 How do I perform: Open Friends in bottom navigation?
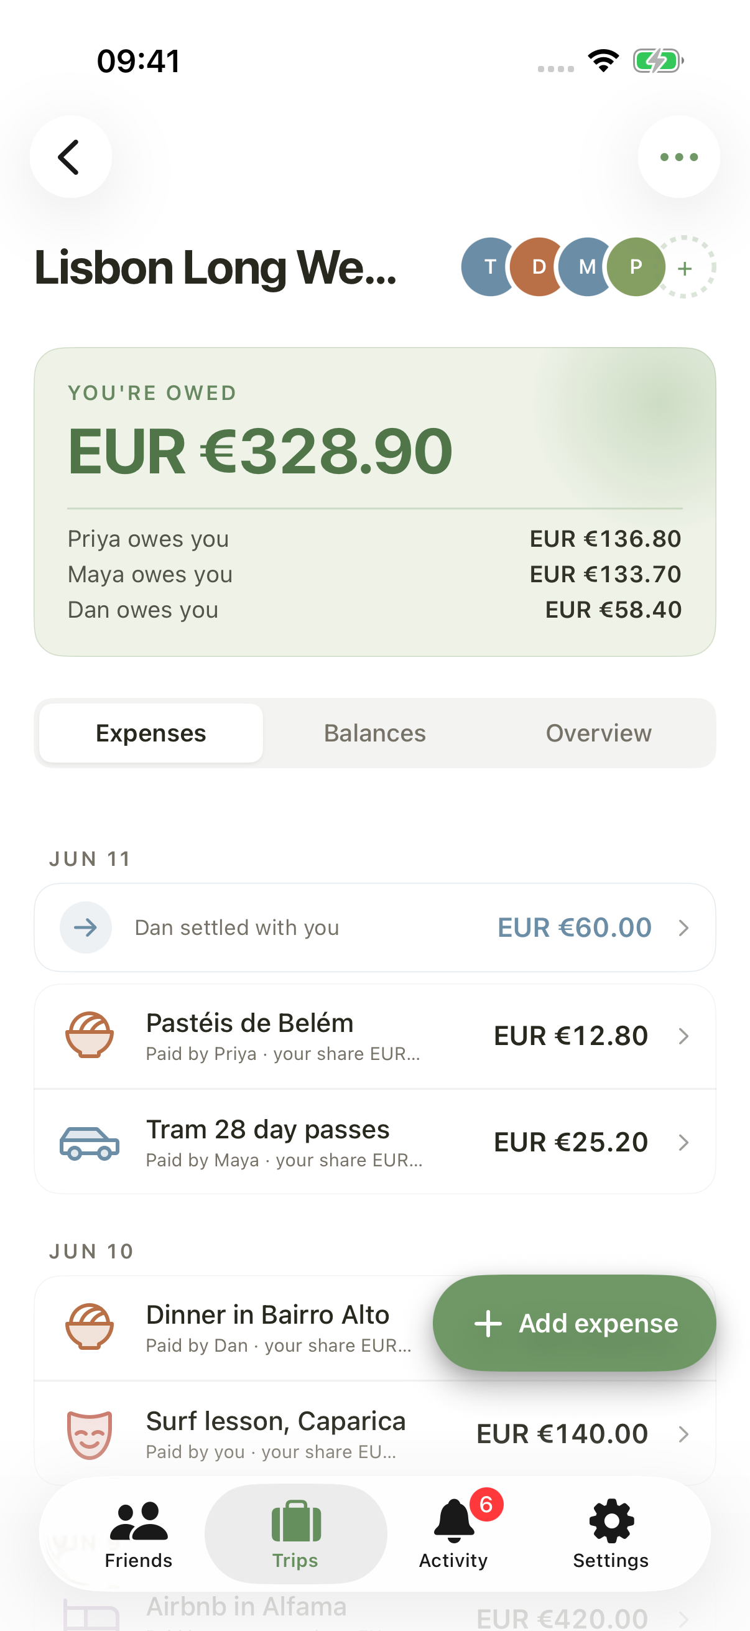click(x=139, y=1534)
